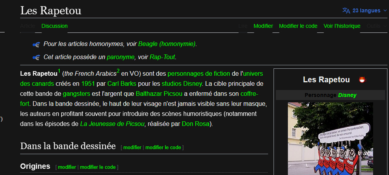Open the Panzerknacker photo in the infobox
This screenshot has width=389, height=175.
pyautogui.click(x=330, y=139)
